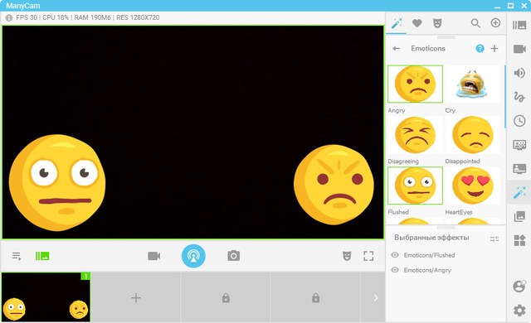Open the chroma key sidebar icon
Screen dimensions: 531x323
click(519, 145)
